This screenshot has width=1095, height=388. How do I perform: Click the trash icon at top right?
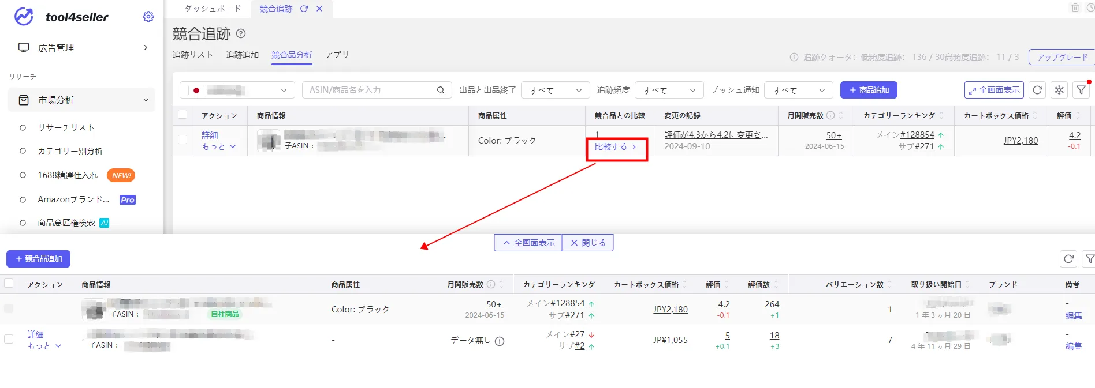(1075, 7)
